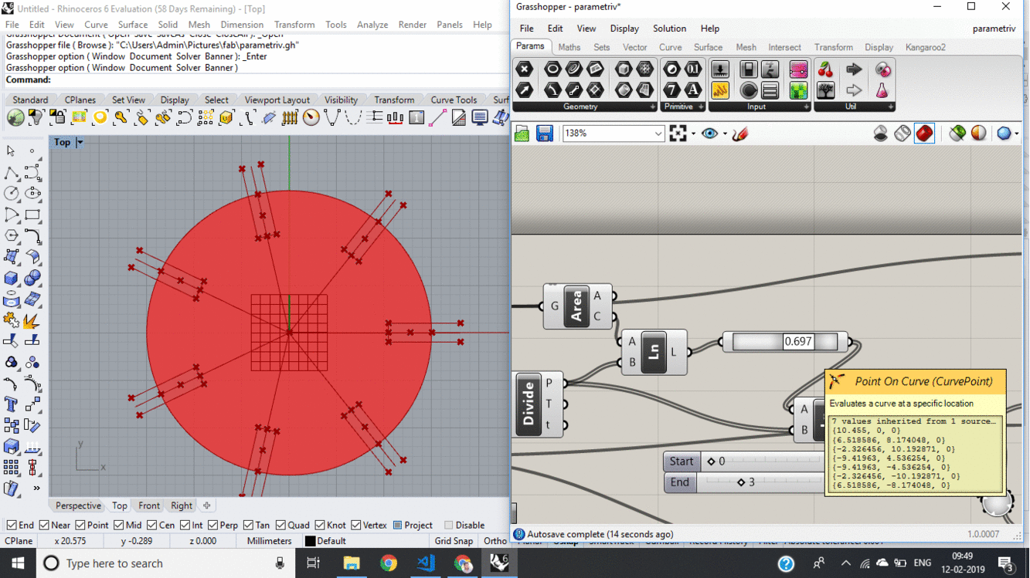Click the pink flask icon in Util
The image size is (1030, 578).
coord(882,90)
